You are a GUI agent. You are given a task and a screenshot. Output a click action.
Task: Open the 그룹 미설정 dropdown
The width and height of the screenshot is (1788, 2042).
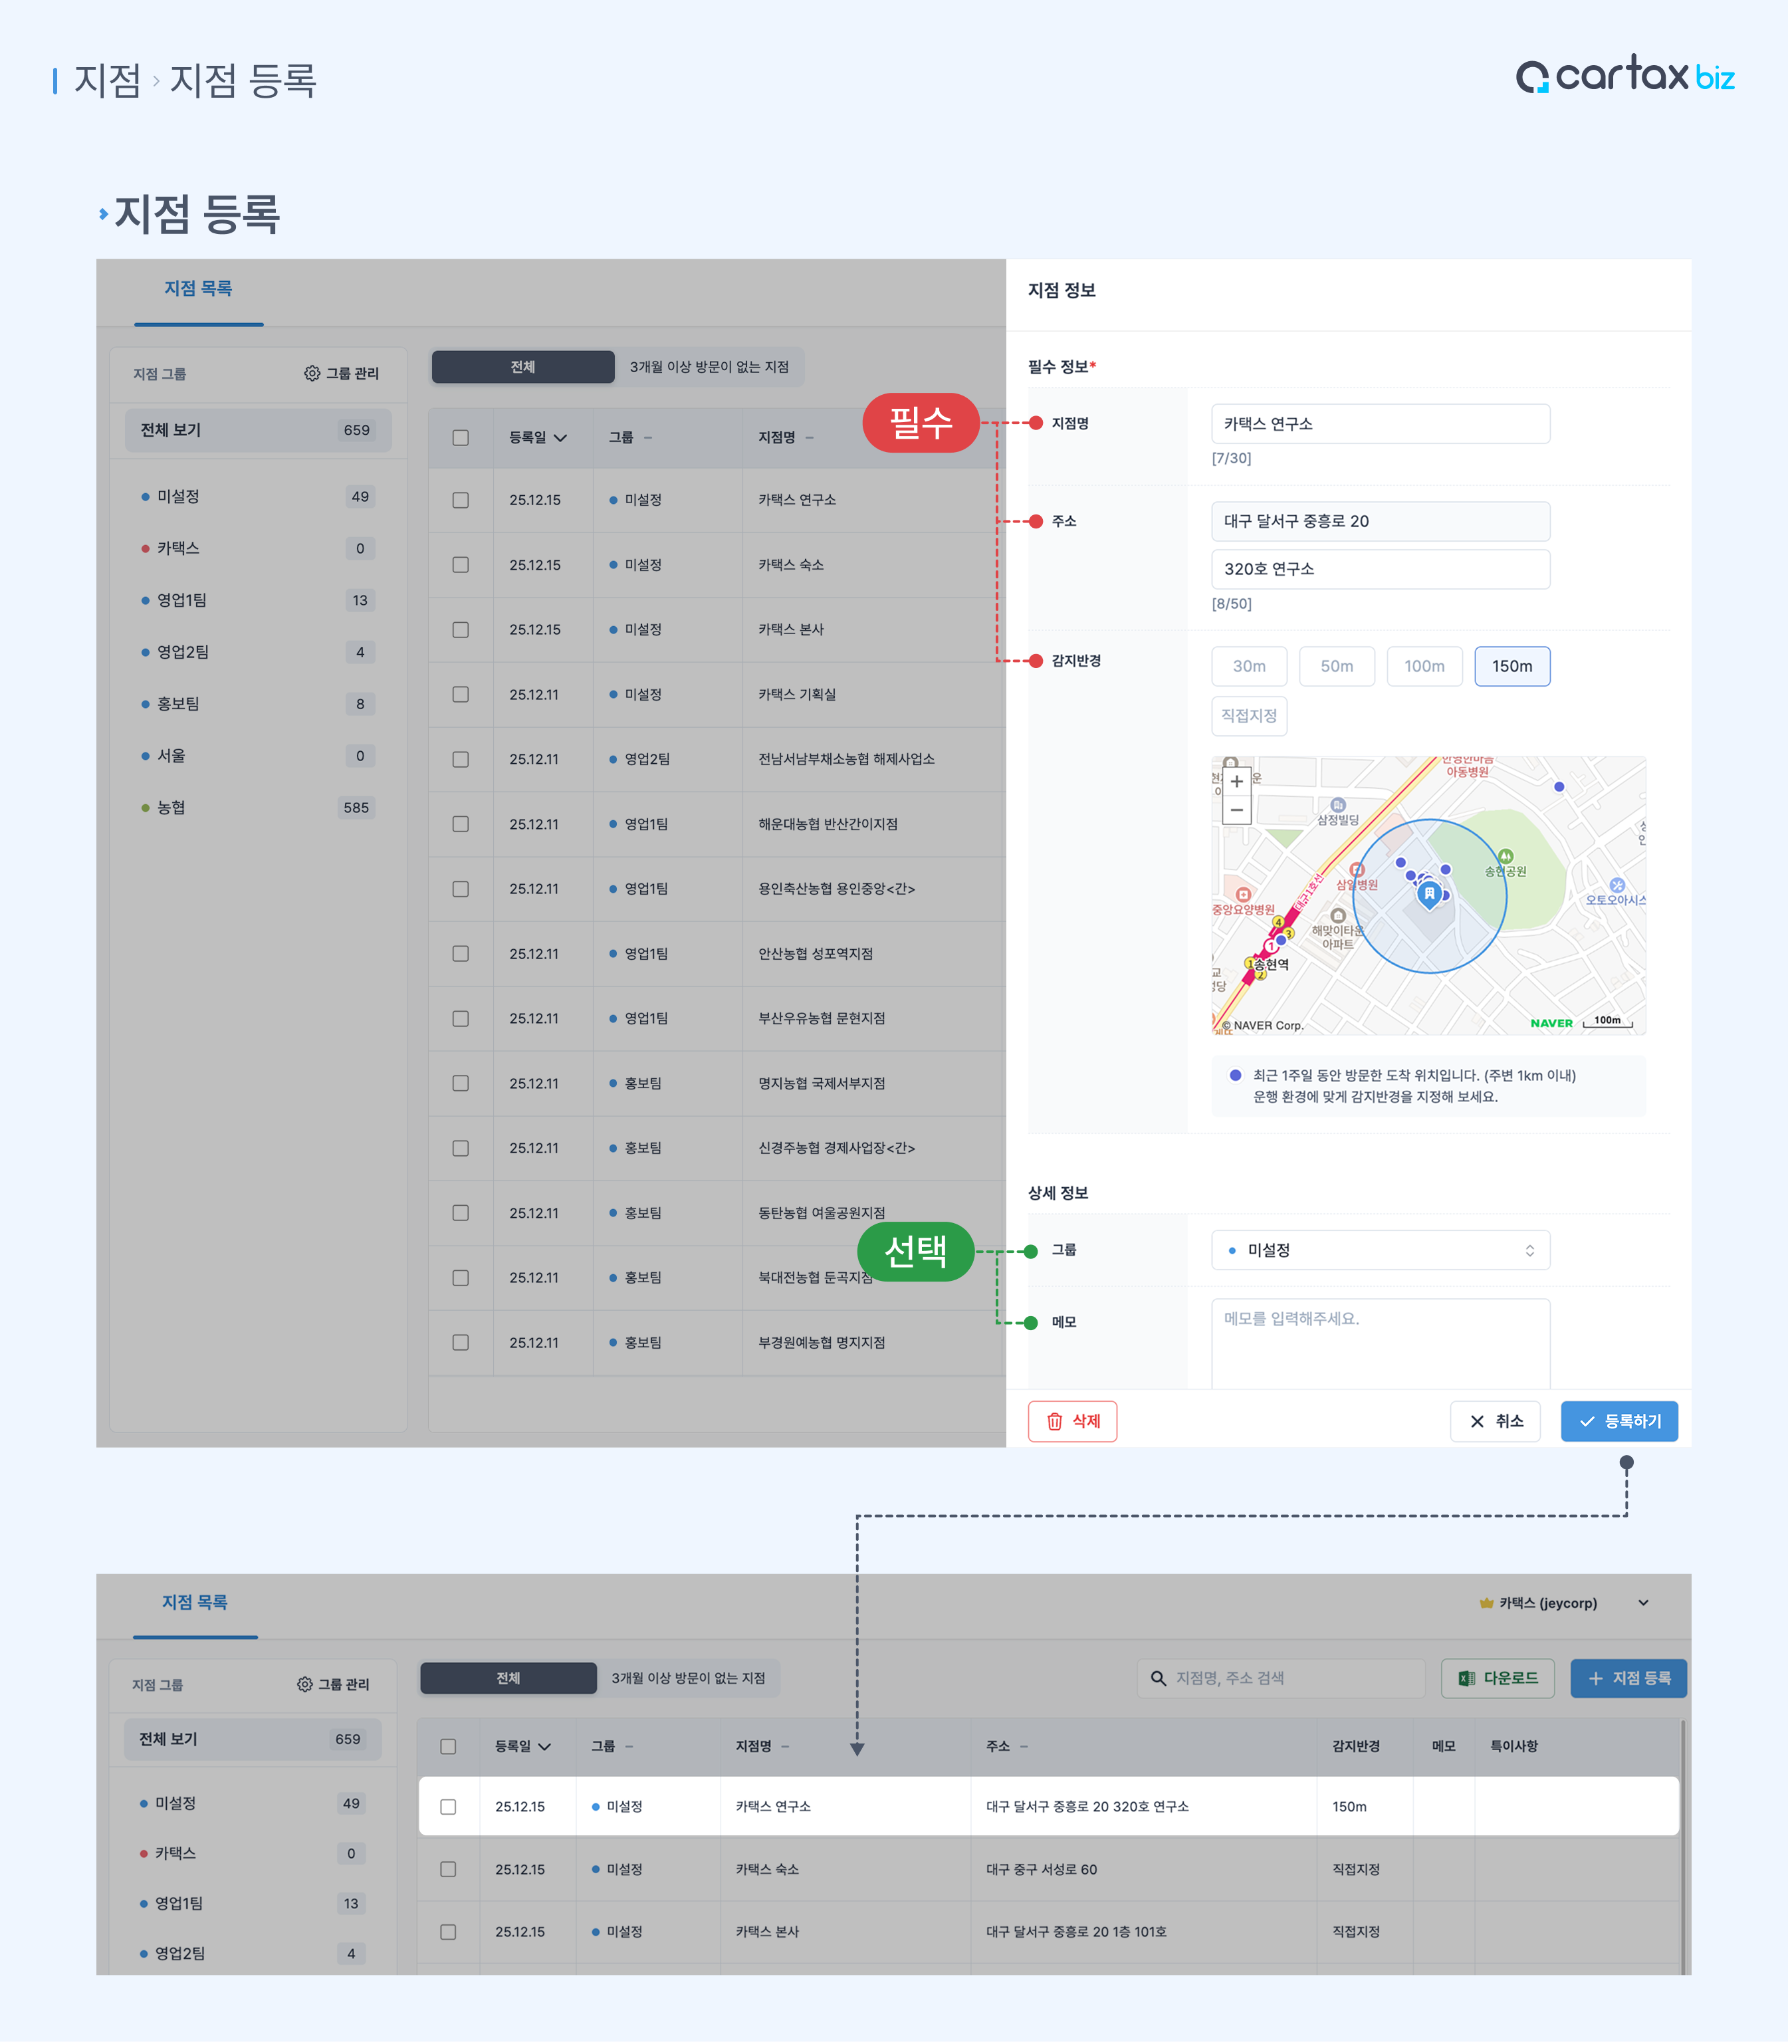click(1380, 1250)
